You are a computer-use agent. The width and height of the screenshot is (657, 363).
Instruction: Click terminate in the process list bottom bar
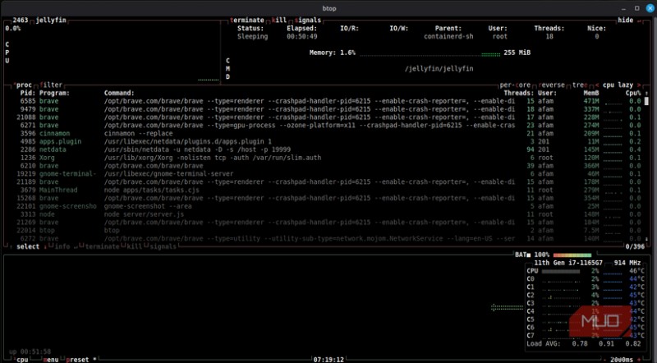[102, 246]
